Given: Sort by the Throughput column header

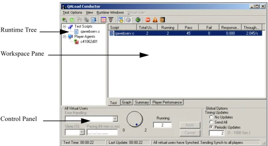Looking at the screenshot, I should point(252,27).
